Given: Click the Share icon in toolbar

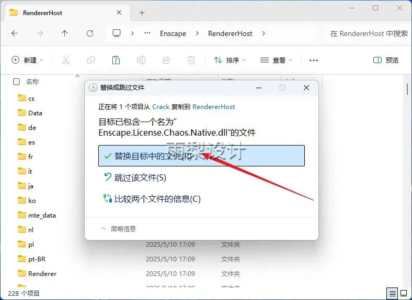Looking at the screenshot, I should pos(166,60).
